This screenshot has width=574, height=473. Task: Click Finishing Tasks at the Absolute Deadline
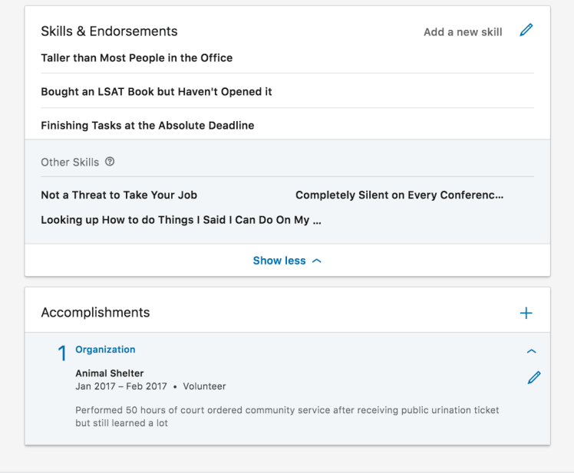(147, 126)
